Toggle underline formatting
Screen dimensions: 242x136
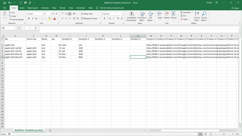pyautogui.click(x=36, y=18)
